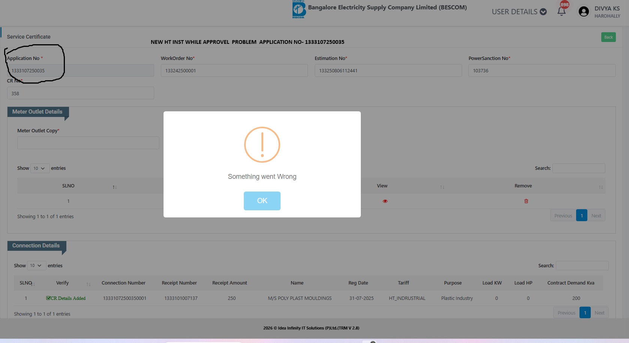Click receipt number 1333101007137
Screen dimensions: 629x343
pyautogui.click(x=181, y=298)
